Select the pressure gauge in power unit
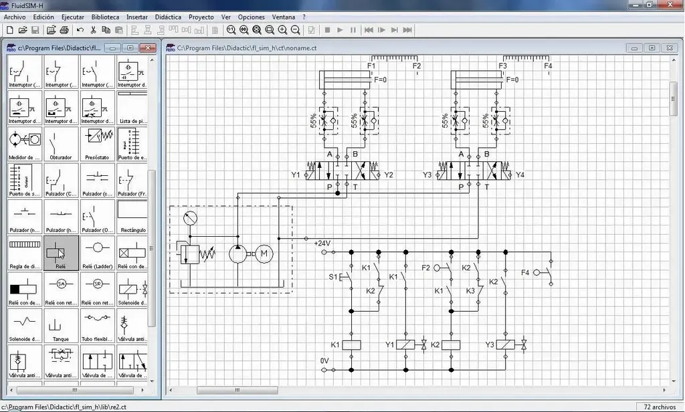Screen dimensions: 685x412 pos(190,217)
